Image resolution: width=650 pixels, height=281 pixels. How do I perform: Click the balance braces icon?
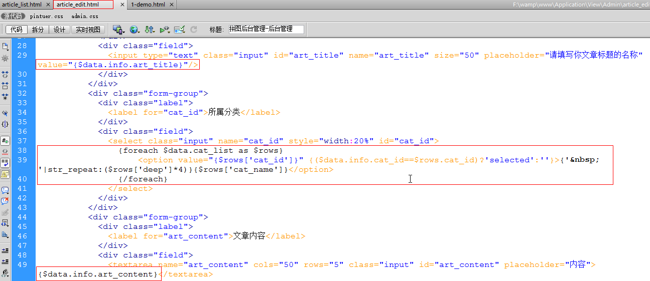coord(5,123)
